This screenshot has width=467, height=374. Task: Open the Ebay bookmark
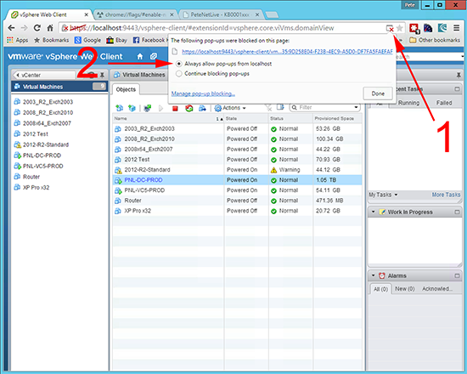click(117, 40)
